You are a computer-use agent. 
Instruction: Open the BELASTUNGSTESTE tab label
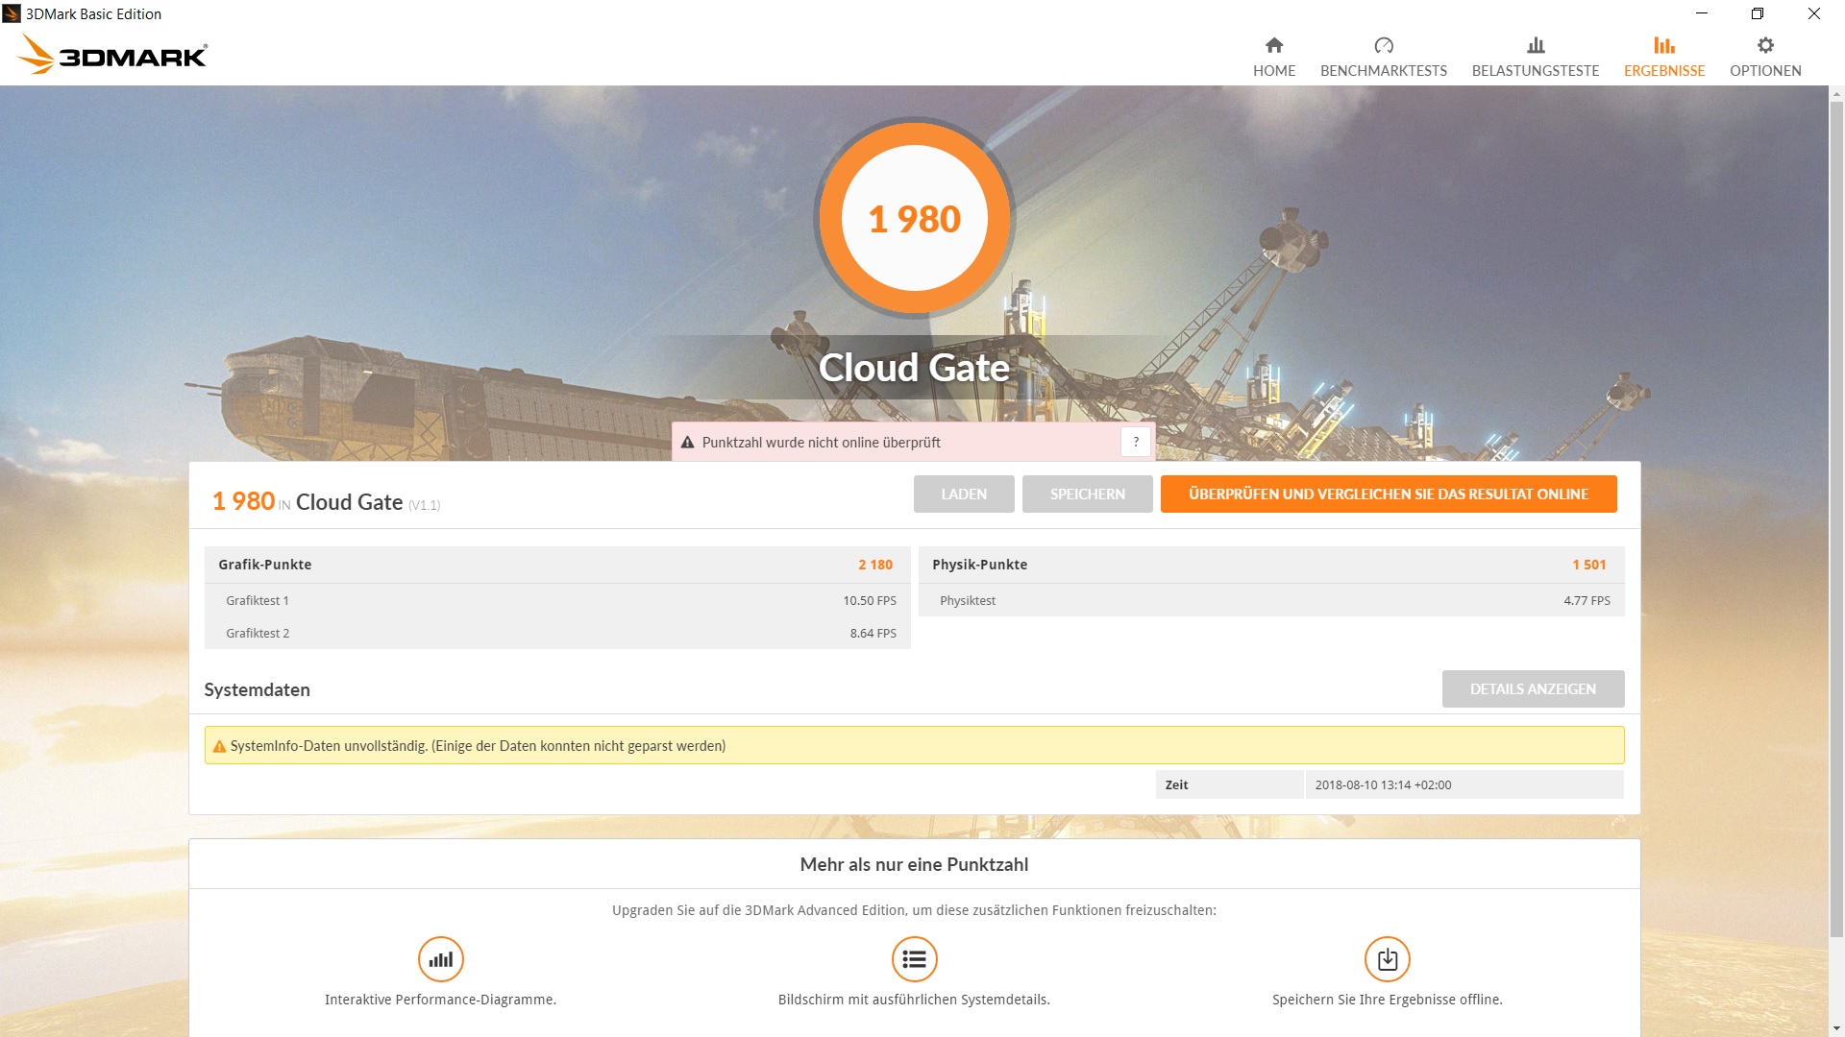[x=1536, y=71]
